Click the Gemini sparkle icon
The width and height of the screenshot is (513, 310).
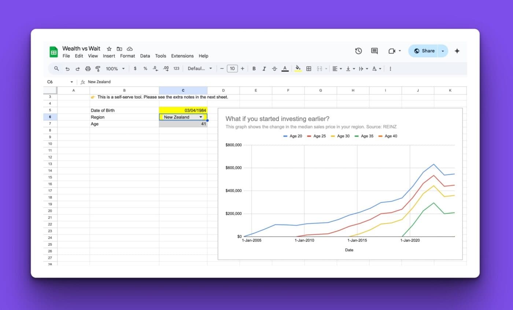click(x=457, y=51)
